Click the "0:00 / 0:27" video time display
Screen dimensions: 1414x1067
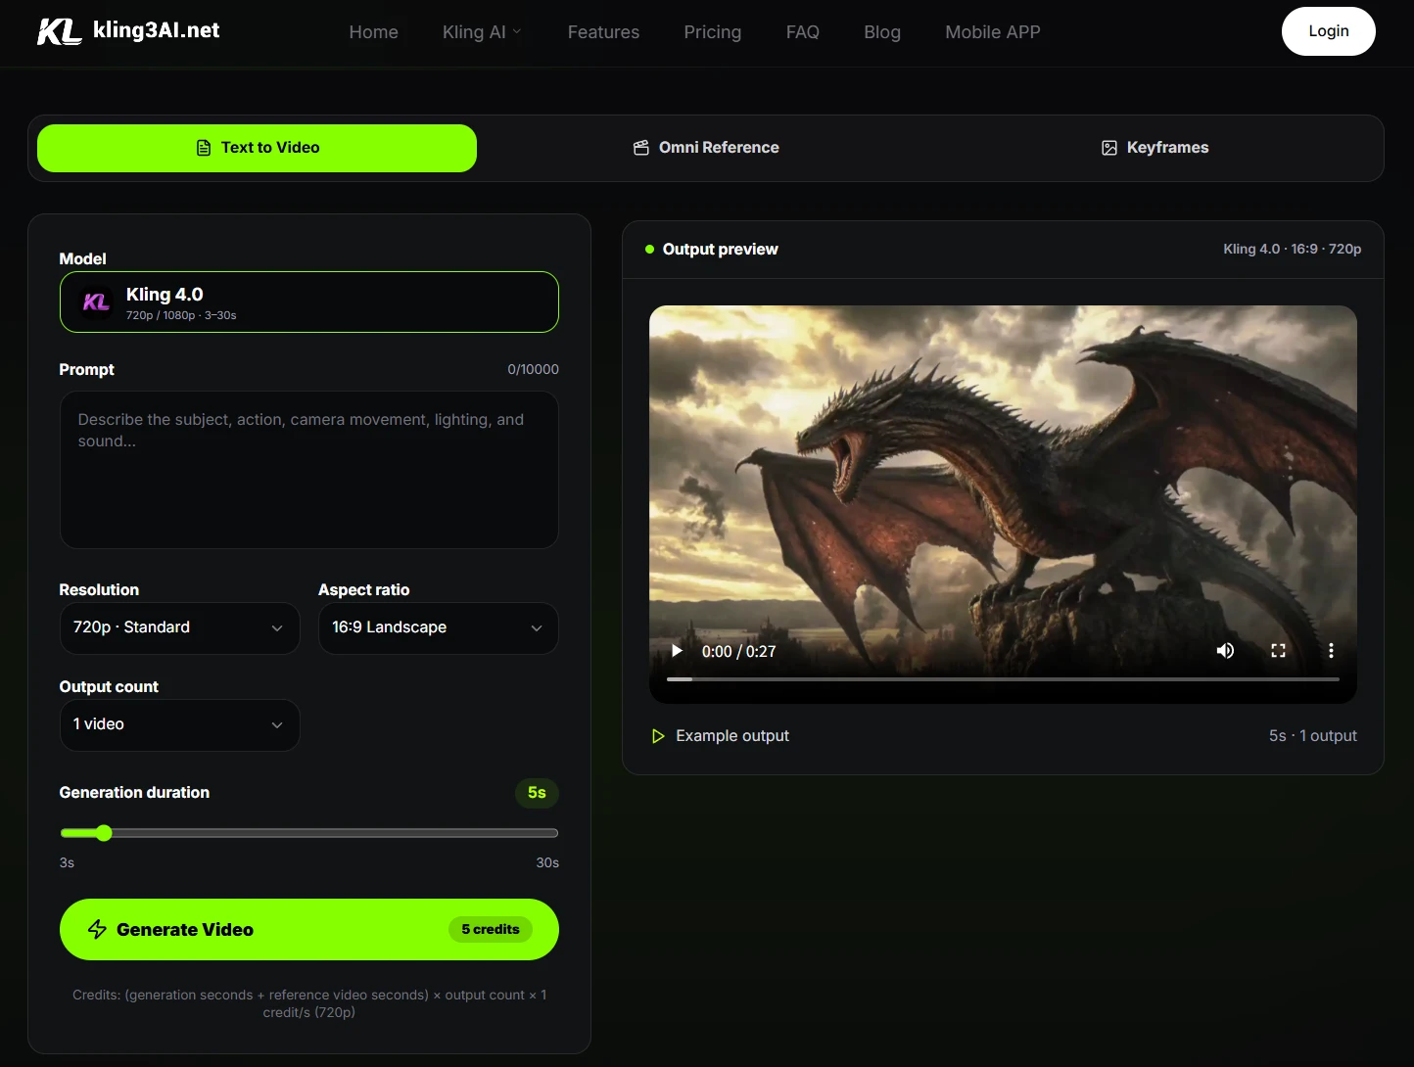[738, 652]
